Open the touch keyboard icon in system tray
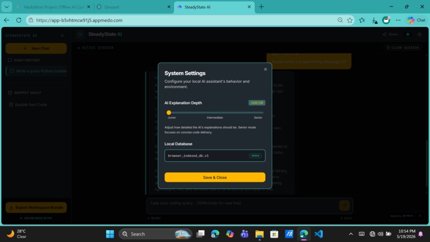Viewport: 430px width, 242px height. click(362, 234)
